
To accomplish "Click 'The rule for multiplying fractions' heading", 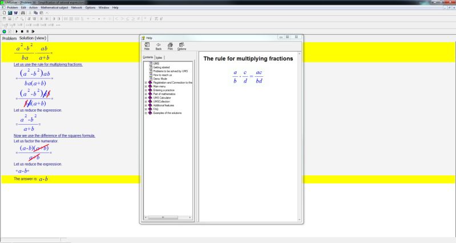I will 248,59.
